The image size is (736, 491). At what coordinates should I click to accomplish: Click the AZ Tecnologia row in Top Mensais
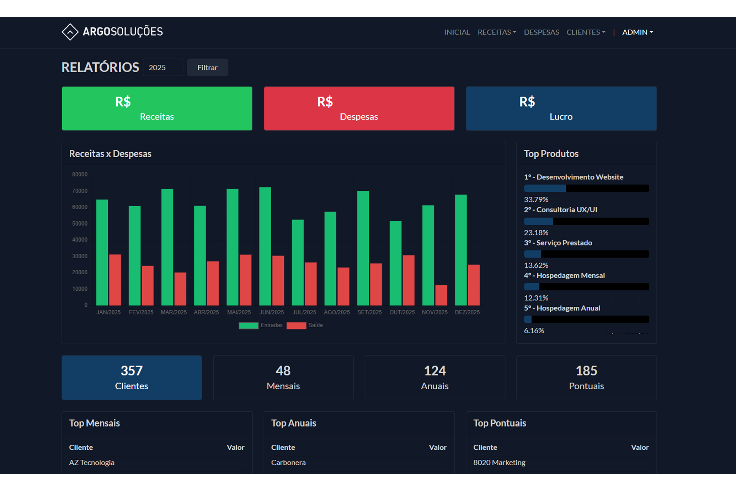click(157, 463)
